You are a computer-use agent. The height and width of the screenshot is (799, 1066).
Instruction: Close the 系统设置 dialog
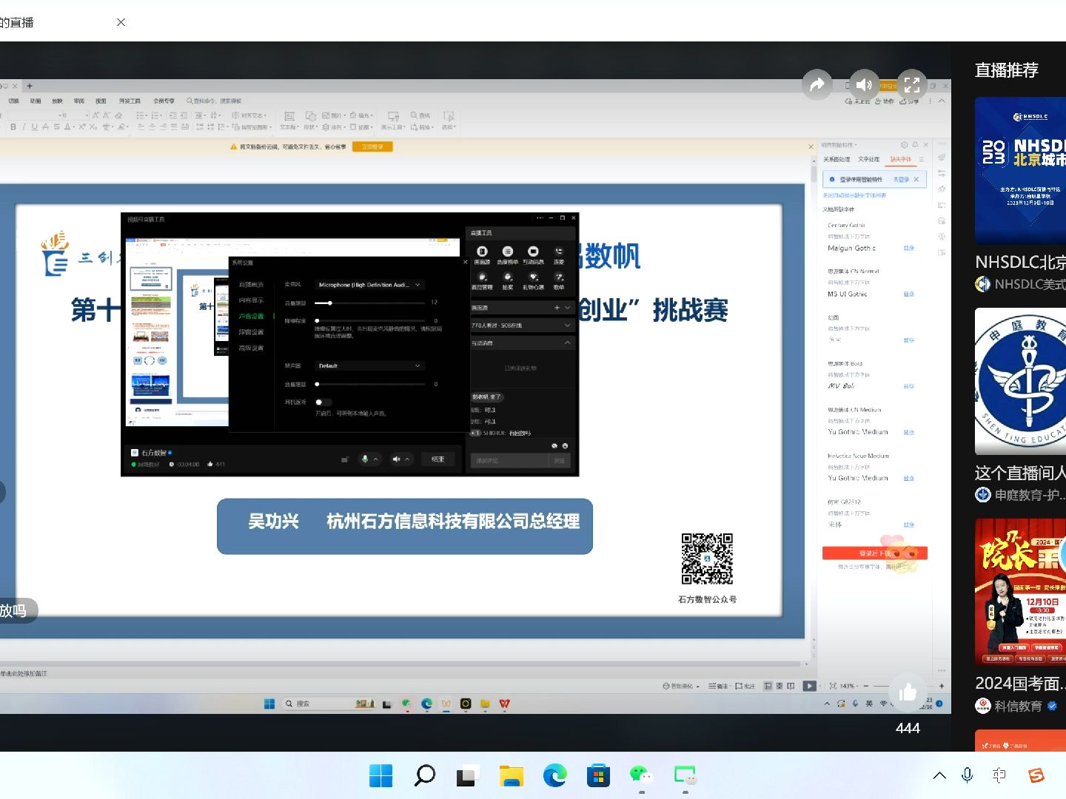click(x=465, y=263)
